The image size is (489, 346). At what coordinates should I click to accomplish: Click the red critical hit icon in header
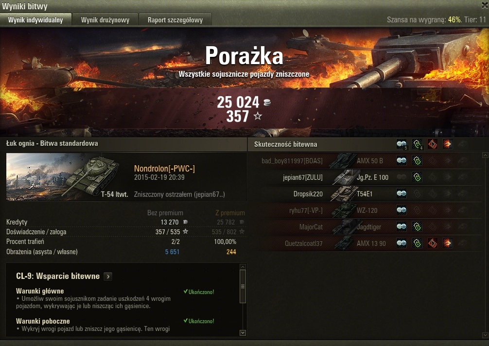point(432,144)
